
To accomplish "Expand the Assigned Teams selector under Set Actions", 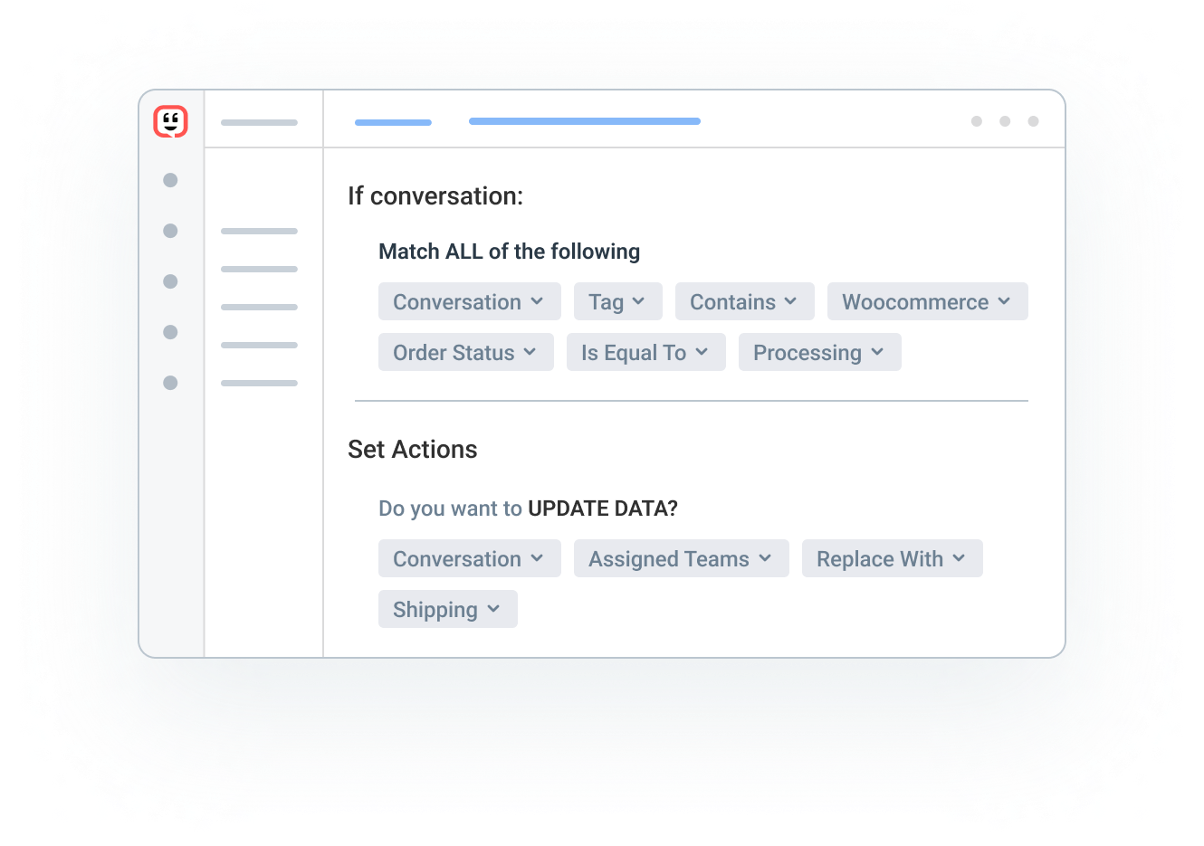I will (x=681, y=558).
